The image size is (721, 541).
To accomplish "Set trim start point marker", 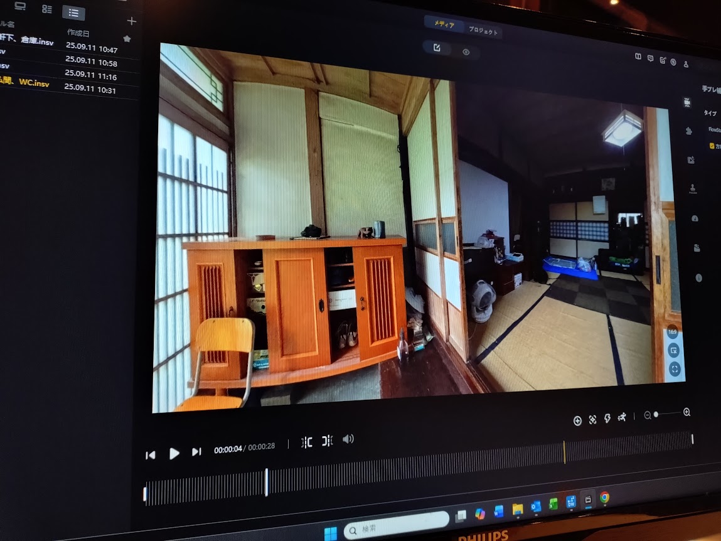I will tap(306, 442).
